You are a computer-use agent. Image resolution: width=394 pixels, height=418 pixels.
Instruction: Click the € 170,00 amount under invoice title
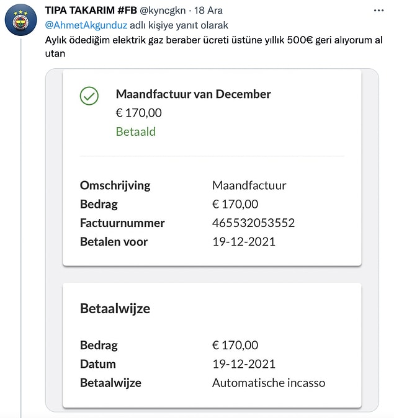[139, 113]
